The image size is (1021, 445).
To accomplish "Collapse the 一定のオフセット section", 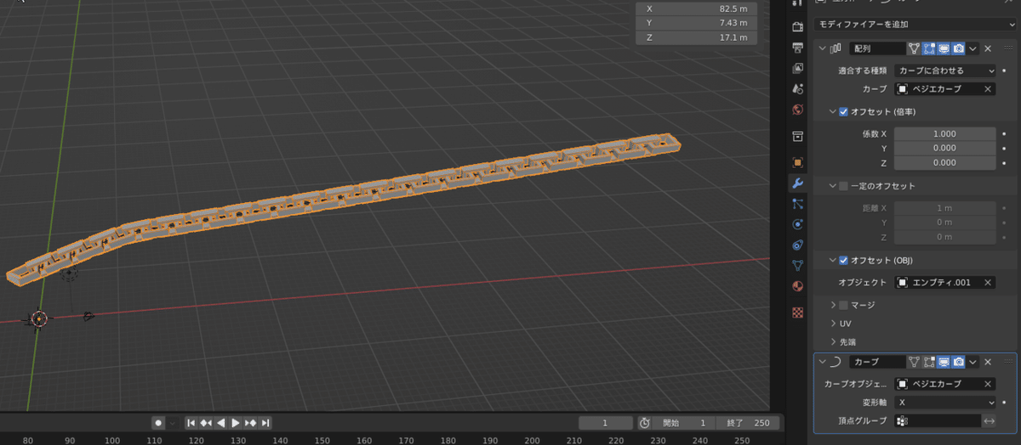I will click(x=832, y=185).
